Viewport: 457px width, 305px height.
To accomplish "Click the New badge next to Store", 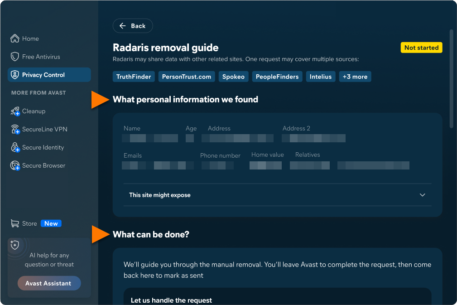I will click(51, 223).
